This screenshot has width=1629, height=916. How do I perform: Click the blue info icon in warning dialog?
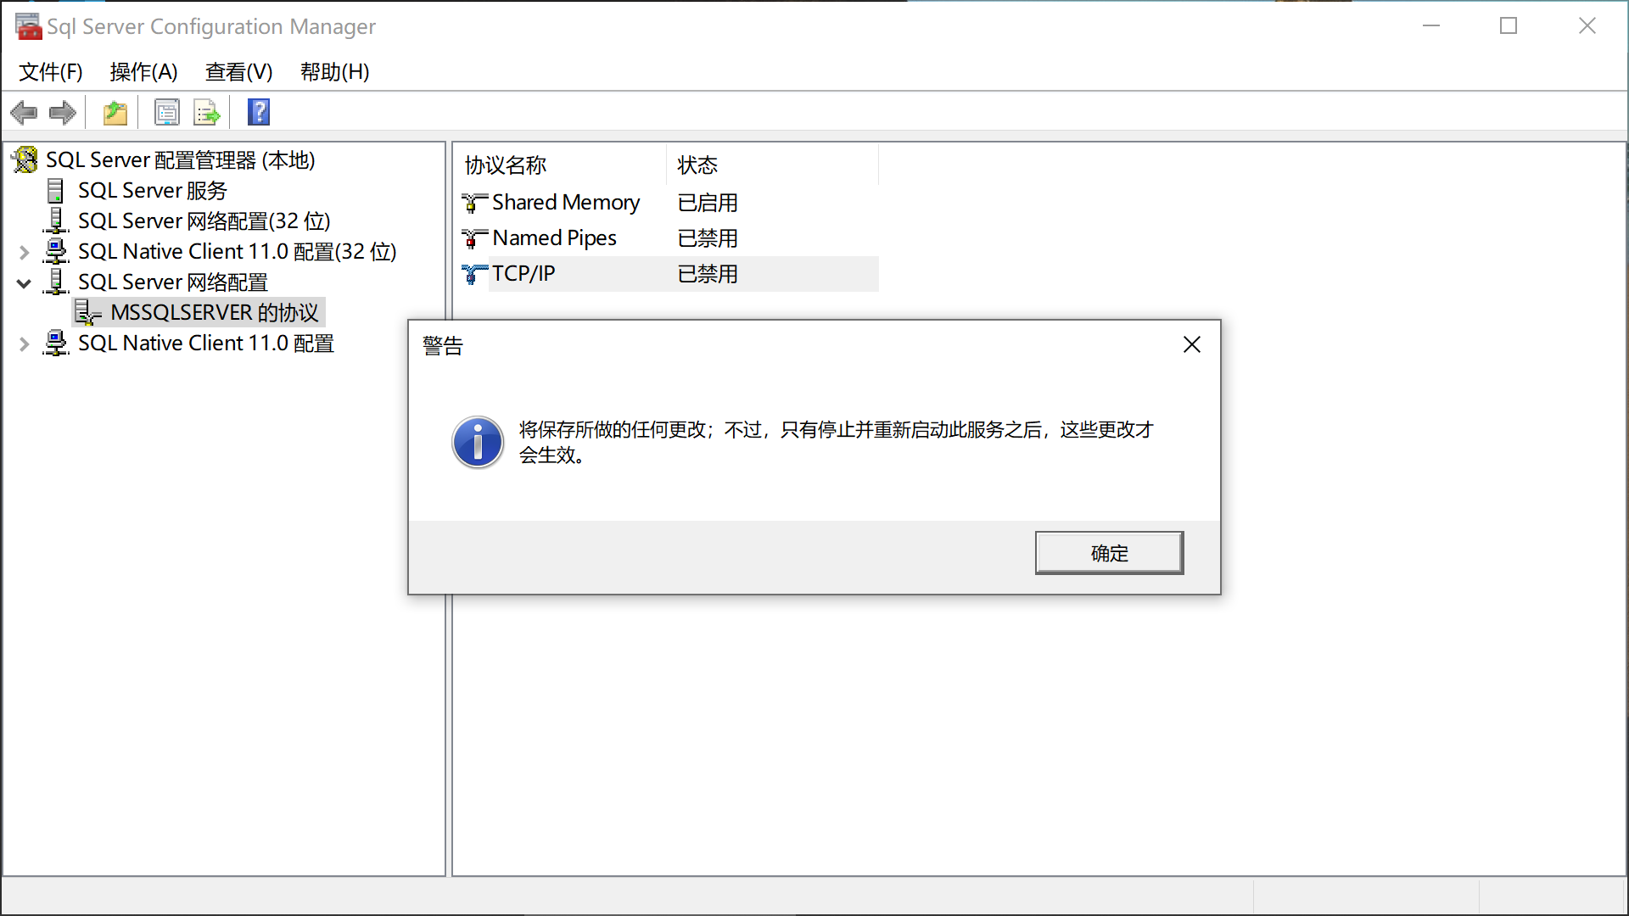point(478,442)
